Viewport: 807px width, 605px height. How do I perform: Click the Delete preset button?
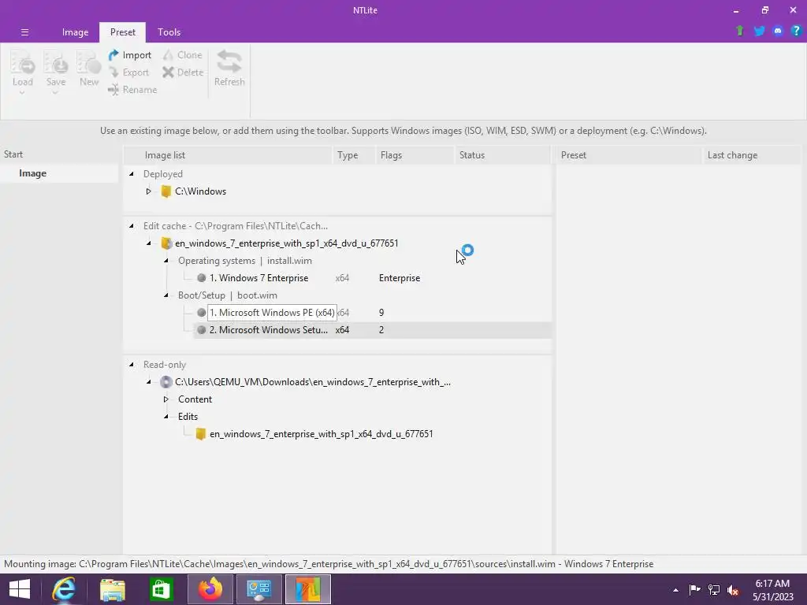pos(183,72)
